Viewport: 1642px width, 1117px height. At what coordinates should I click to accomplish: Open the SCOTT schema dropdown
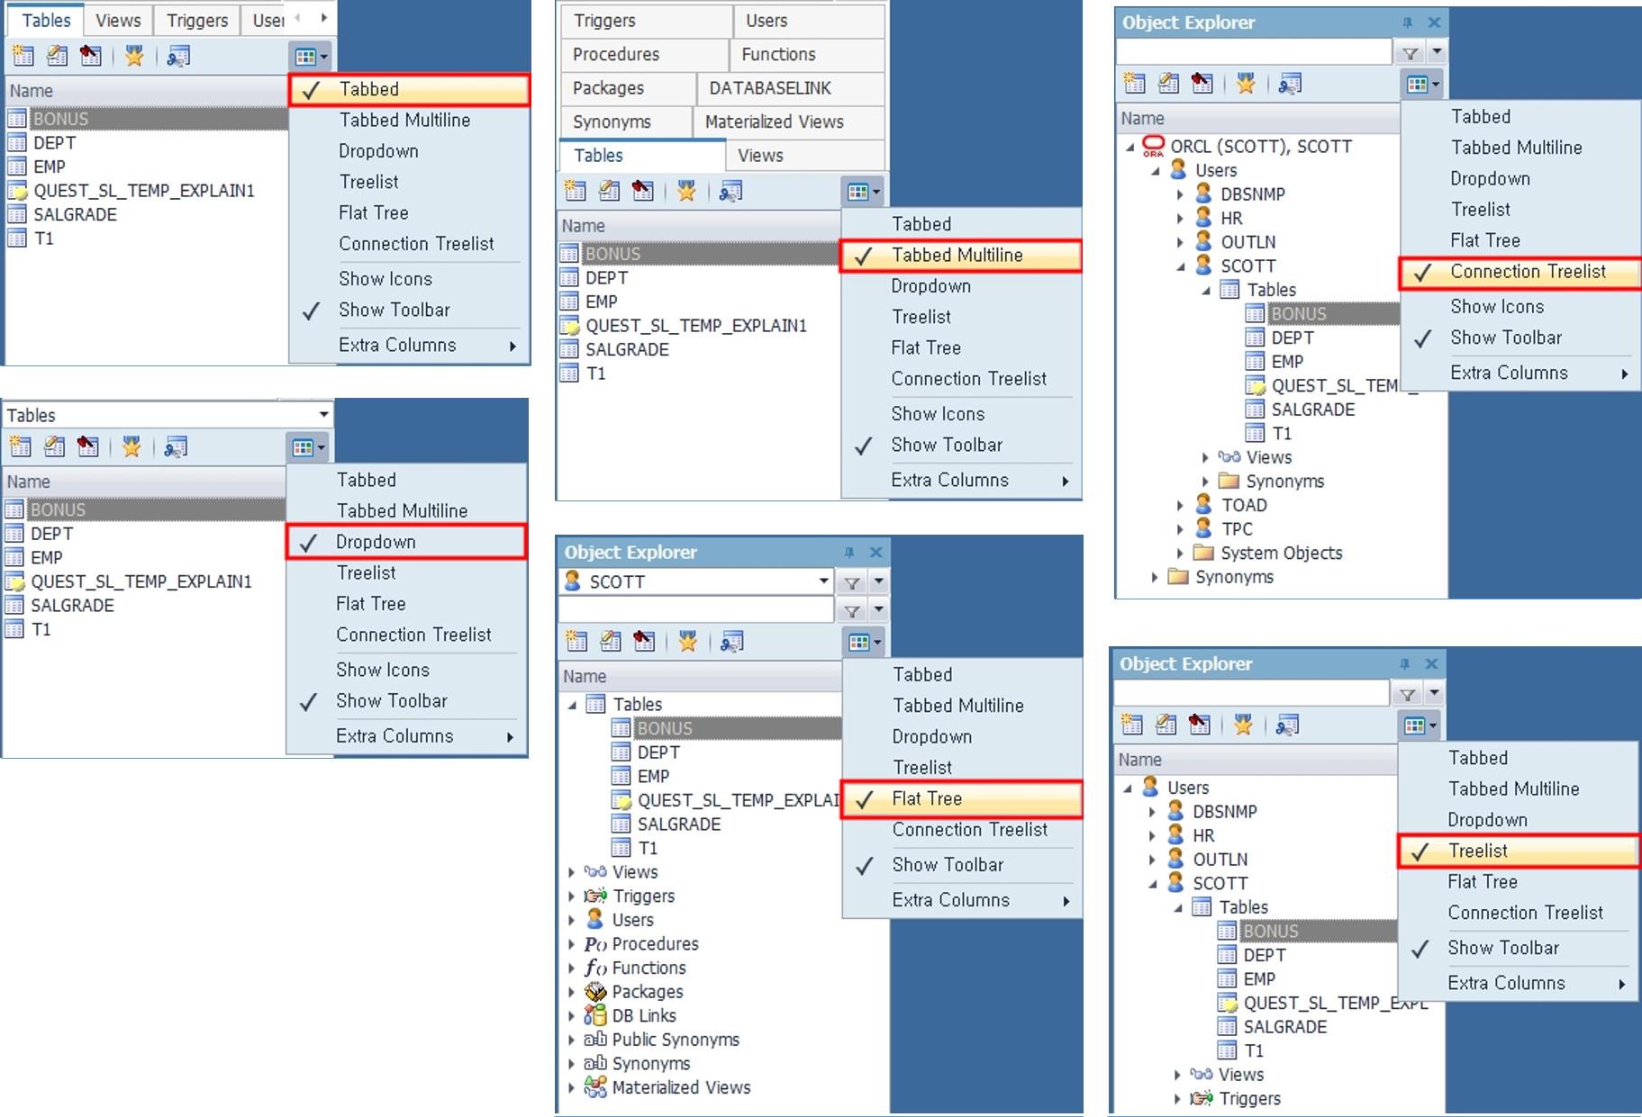823,581
